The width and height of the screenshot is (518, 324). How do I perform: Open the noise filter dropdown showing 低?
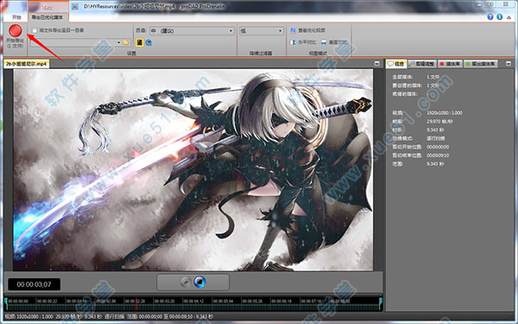tap(261, 31)
